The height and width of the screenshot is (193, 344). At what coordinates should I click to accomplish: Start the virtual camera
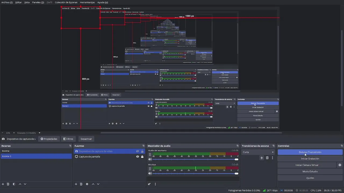coord(307,165)
